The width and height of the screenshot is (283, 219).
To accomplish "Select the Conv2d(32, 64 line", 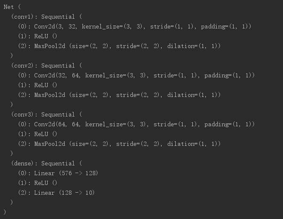I will pyautogui.click(x=136, y=75).
